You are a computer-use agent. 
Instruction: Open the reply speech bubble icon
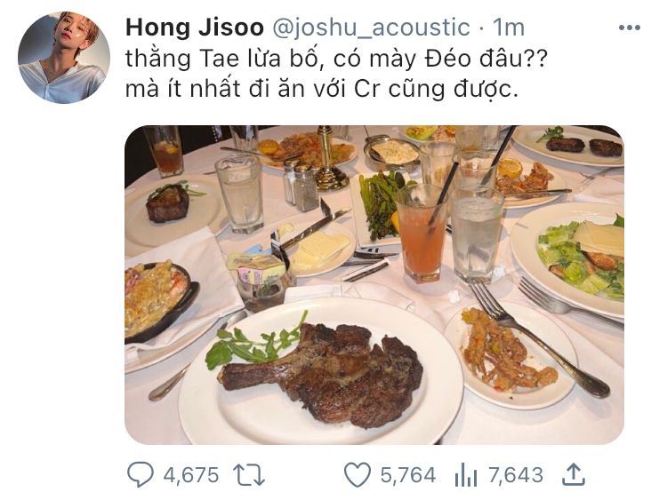tap(141, 474)
